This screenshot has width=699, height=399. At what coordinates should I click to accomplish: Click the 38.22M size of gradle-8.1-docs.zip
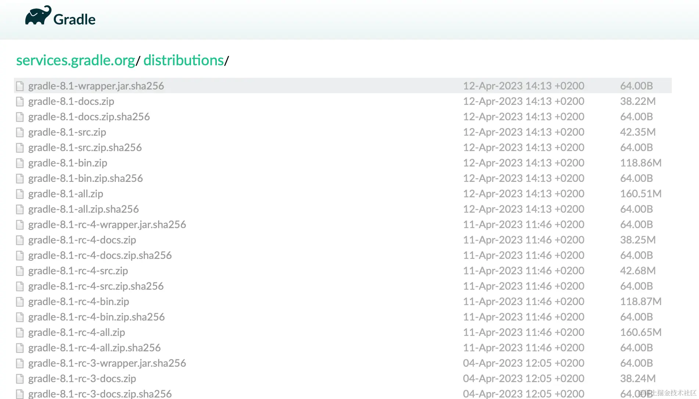(638, 101)
